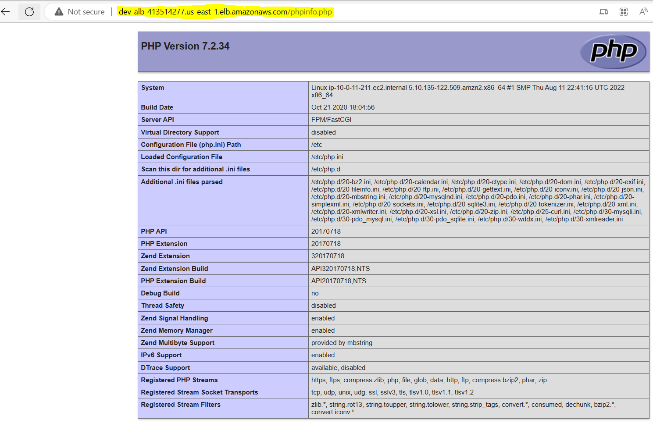Click the Zend Extension label
653x423 pixels.
[165, 256]
